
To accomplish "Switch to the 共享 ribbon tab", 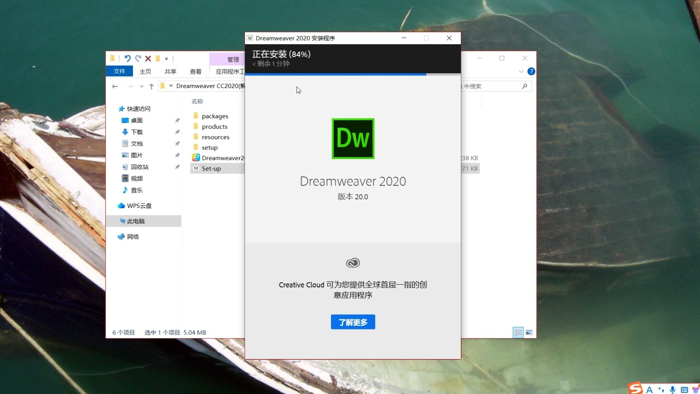I will point(170,72).
